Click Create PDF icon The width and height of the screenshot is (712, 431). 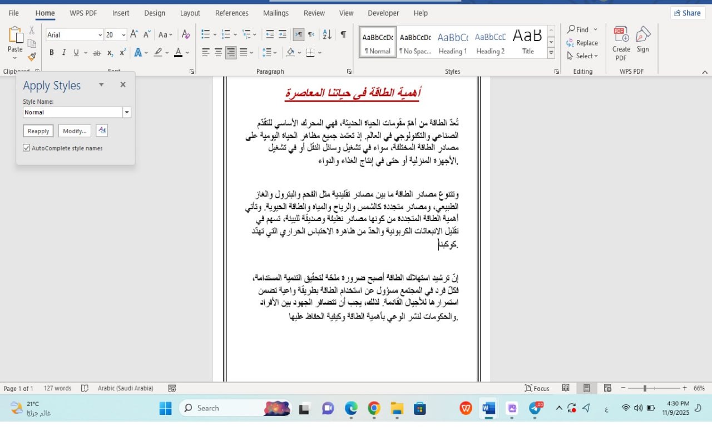coord(621,43)
